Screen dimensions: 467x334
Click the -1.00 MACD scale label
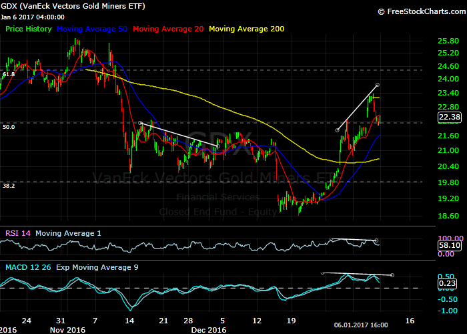point(448,311)
